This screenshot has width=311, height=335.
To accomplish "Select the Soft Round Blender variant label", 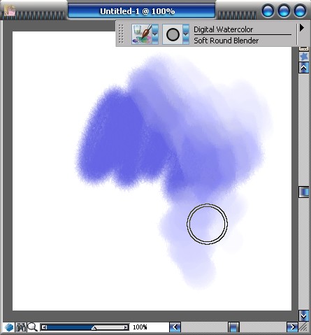I will tap(226, 41).
